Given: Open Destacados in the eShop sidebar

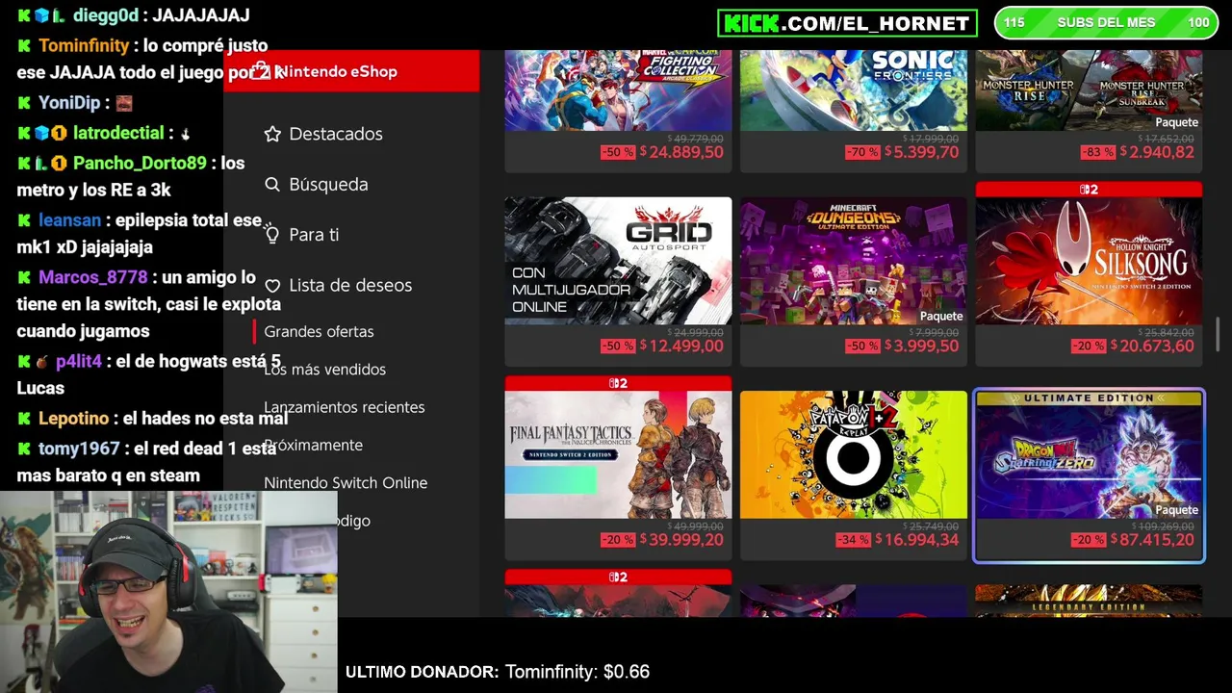Looking at the screenshot, I should (x=336, y=134).
